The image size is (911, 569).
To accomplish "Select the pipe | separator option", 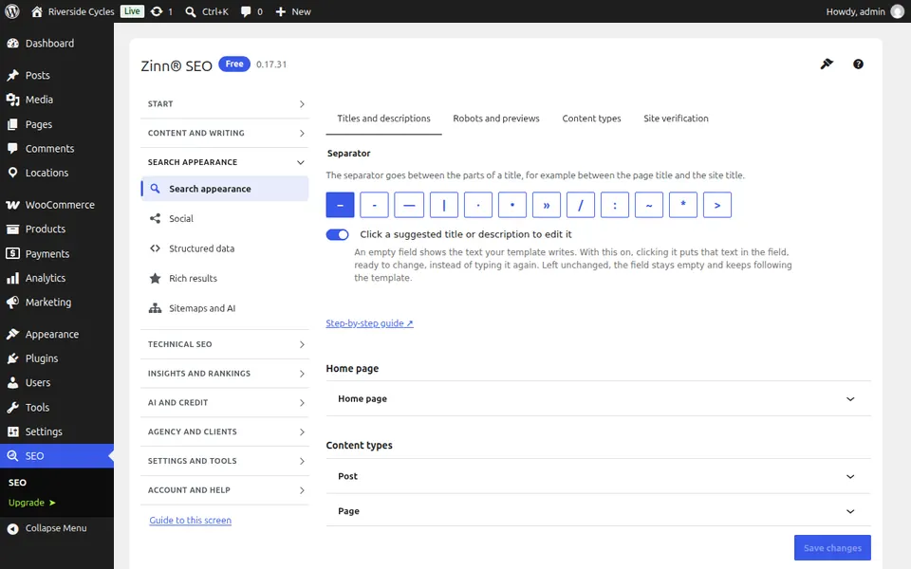I will [x=444, y=205].
